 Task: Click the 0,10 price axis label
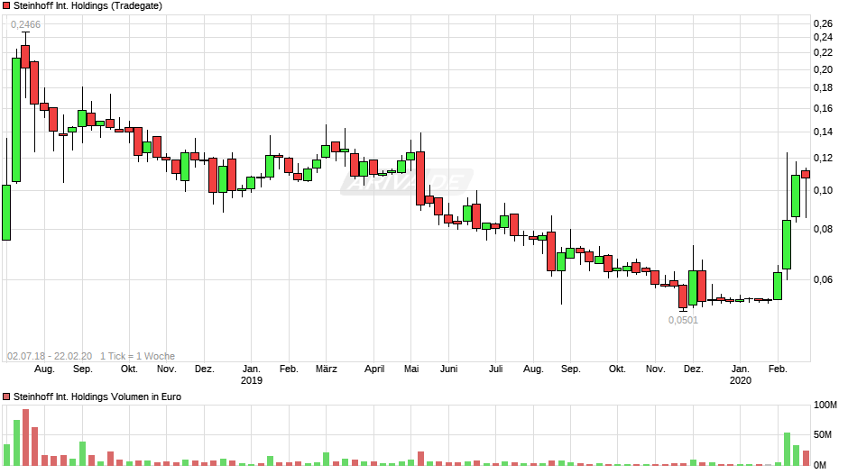823,190
